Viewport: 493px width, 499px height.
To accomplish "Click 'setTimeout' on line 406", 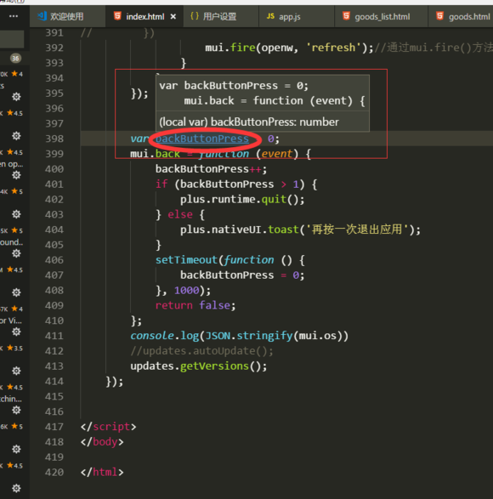I will [x=186, y=260].
